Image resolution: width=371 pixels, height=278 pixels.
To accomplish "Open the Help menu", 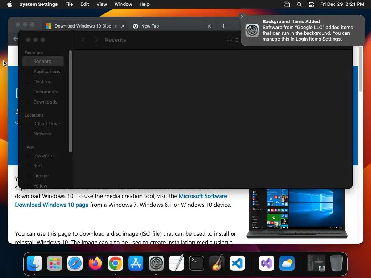I will click(144, 4).
